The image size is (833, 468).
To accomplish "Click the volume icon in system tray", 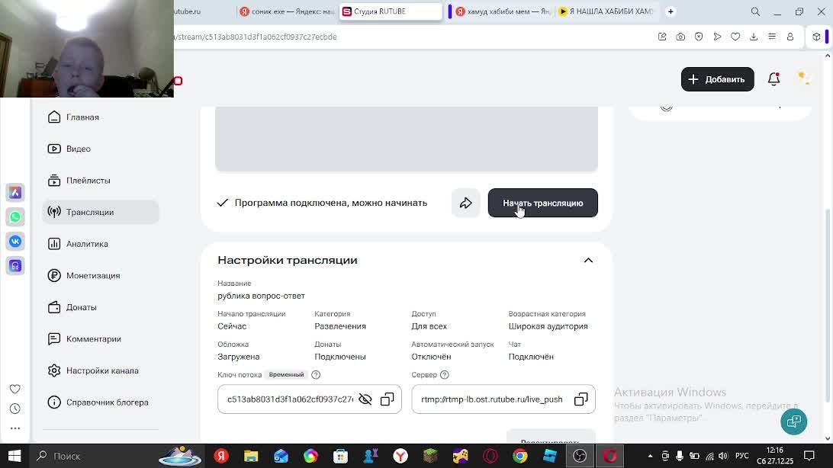I will click(x=722, y=456).
